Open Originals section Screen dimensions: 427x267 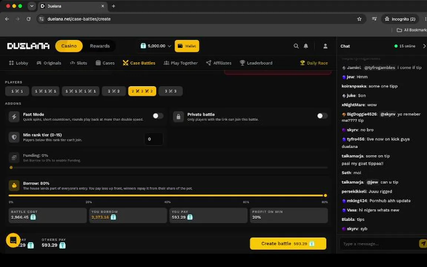[49, 63]
